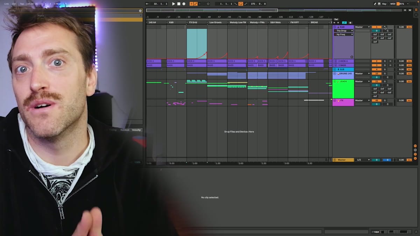Solo the 2 KICK-1 track
This screenshot has height=236, width=420.
pyautogui.click(x=385, y=61)
